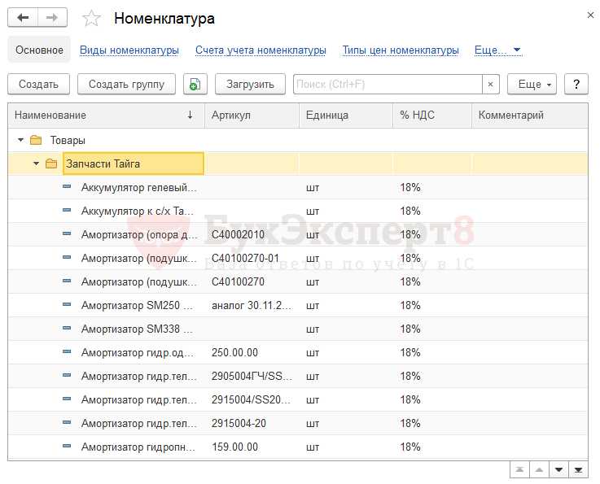Go forward with the right arrow button
The image size is (600, 484).
click(x=52, y=18)
